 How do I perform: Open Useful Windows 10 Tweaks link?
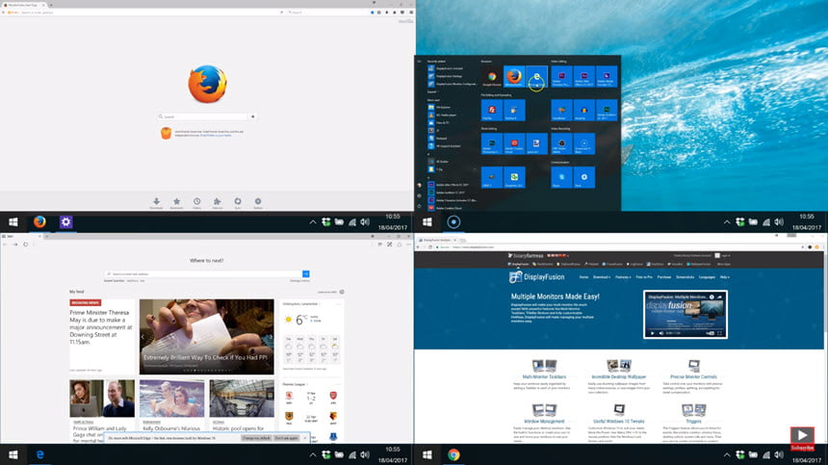618,421
